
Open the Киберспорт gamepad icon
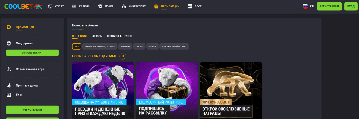pyautogui.click(x=124, y=6)
